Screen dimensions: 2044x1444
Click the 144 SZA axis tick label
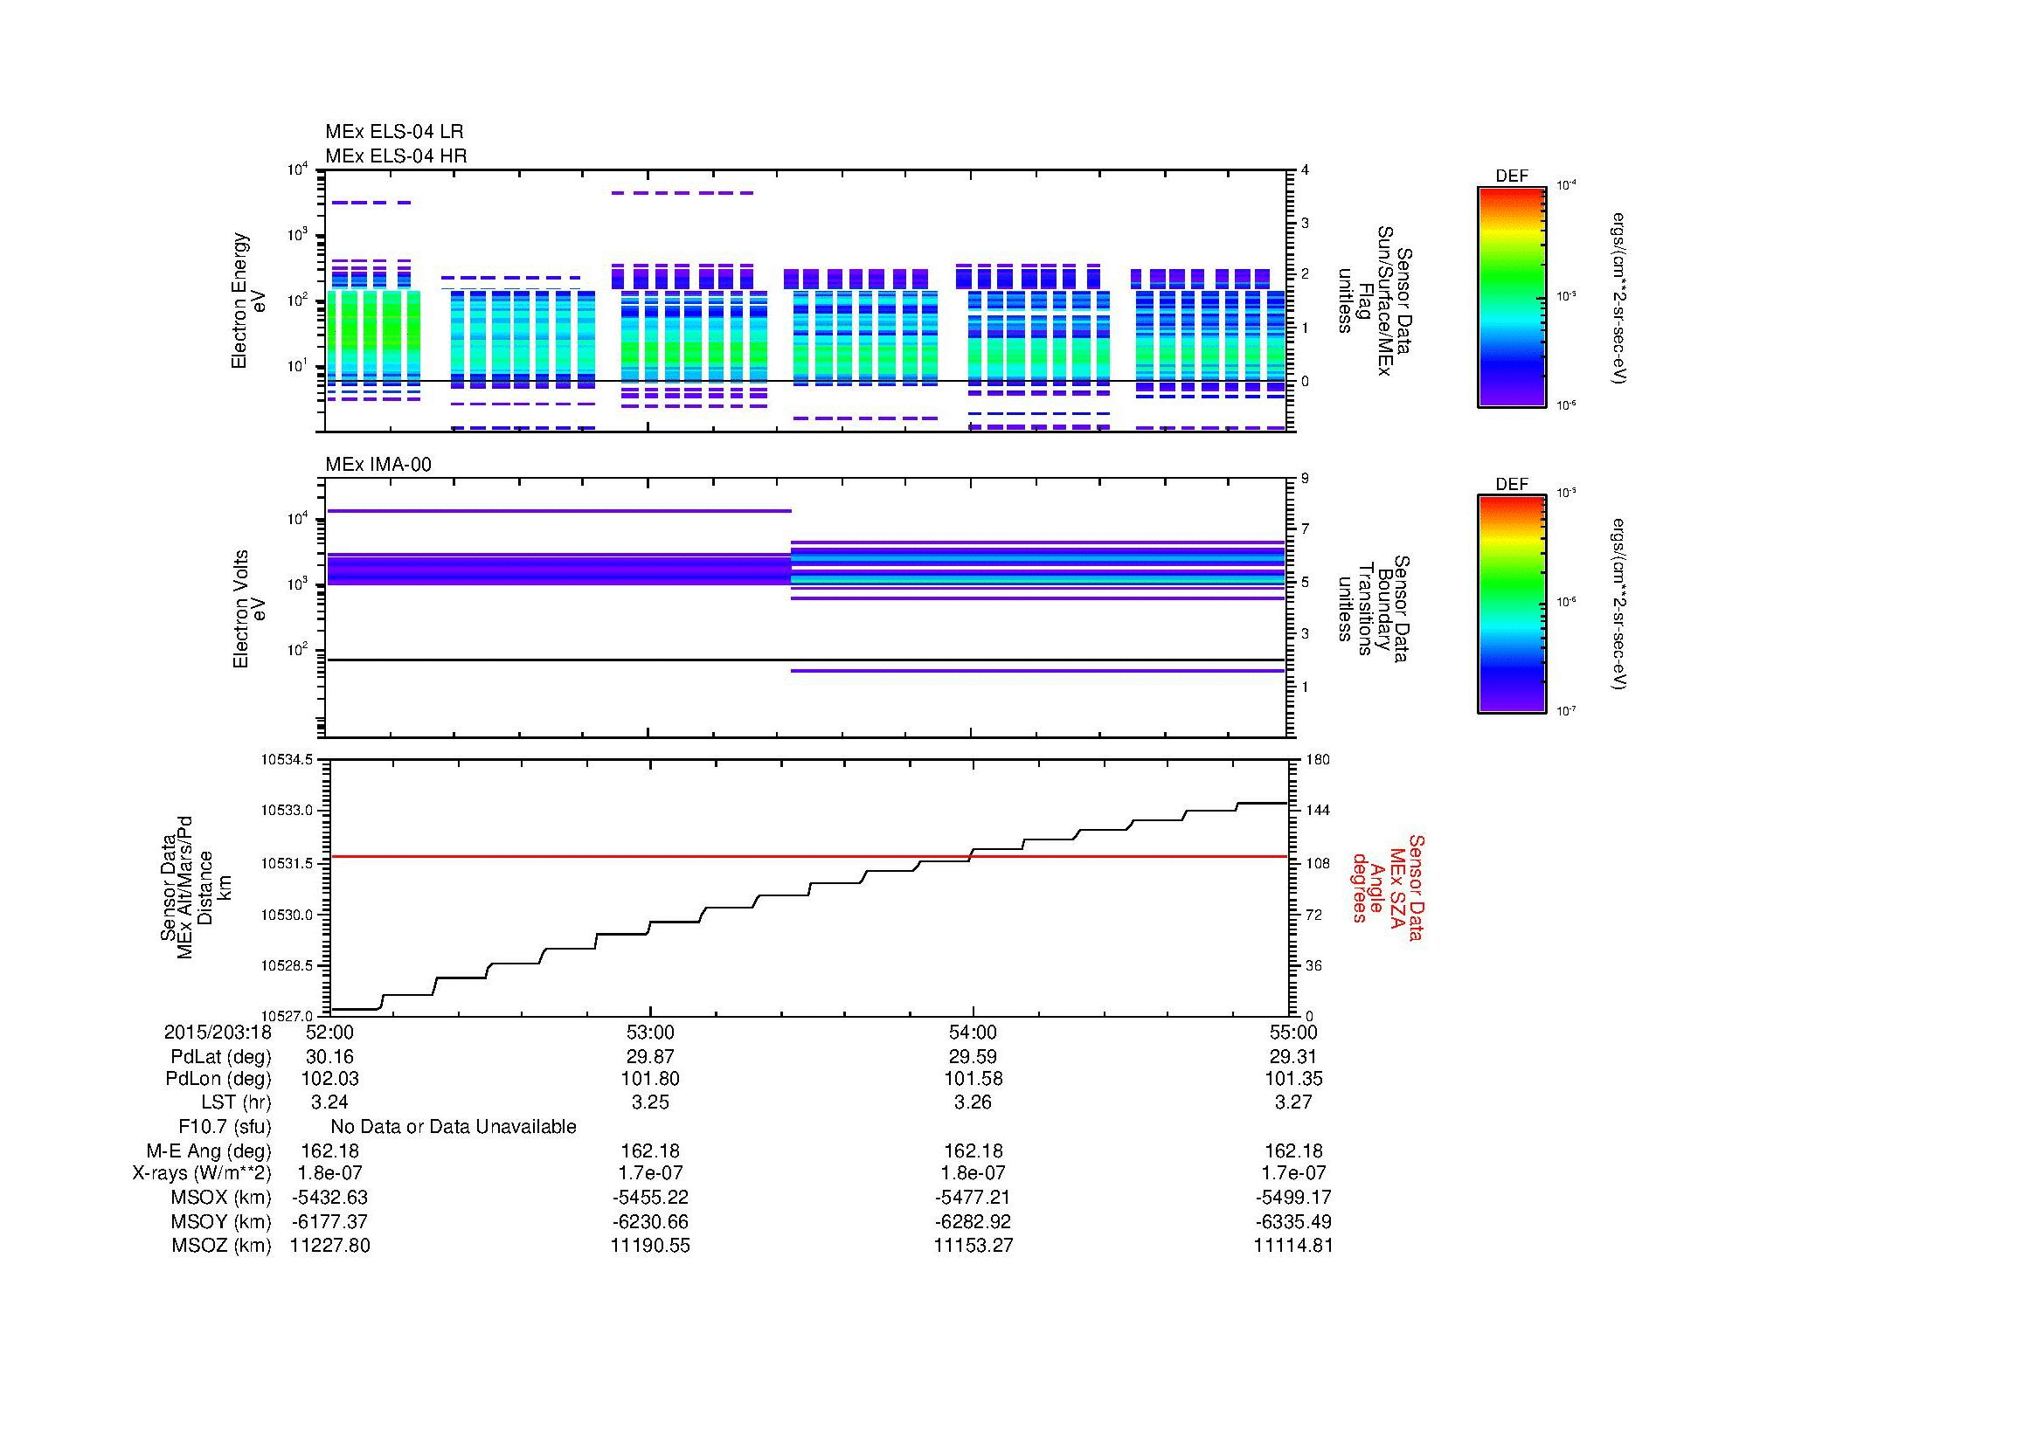(1317, 811)
